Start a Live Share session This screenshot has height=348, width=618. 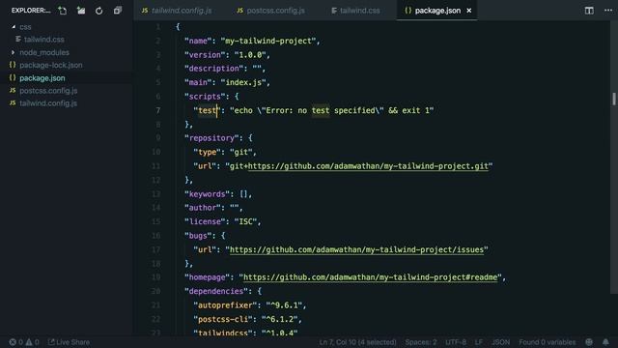[69, 342]
